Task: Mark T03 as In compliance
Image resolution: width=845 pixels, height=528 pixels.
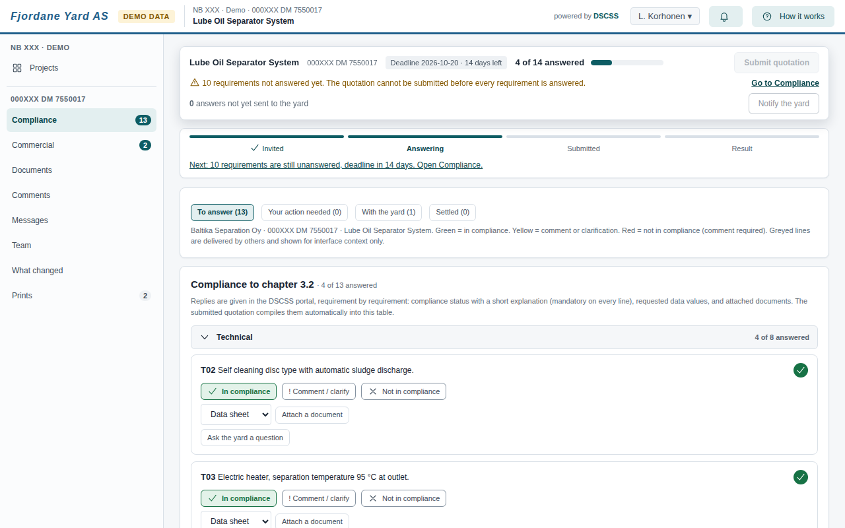Action: [x=239, y=498]
